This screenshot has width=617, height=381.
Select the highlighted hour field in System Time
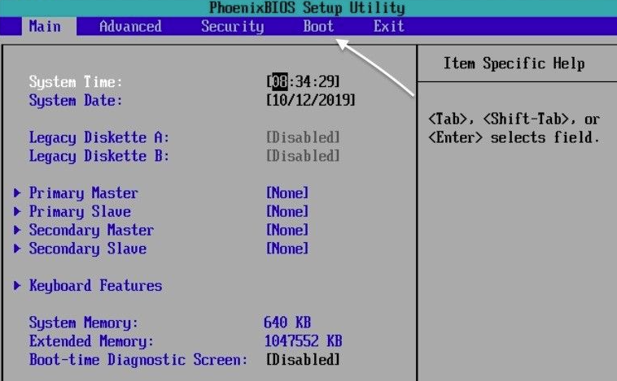[279, 82]
